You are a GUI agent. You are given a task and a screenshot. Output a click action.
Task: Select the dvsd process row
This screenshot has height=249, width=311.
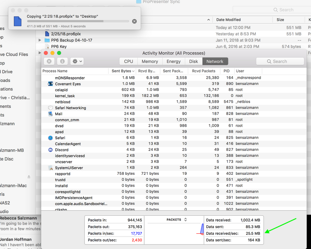[x=174, y=126]
